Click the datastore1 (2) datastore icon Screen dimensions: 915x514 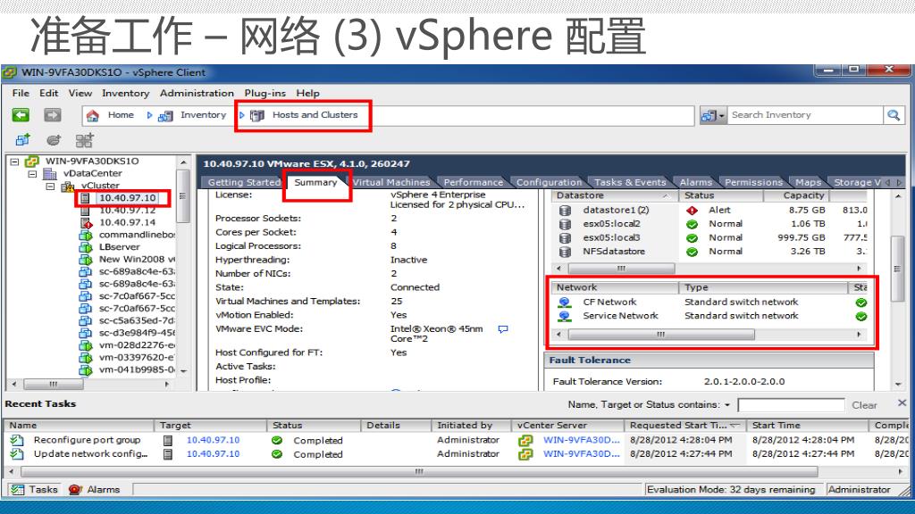565,211
